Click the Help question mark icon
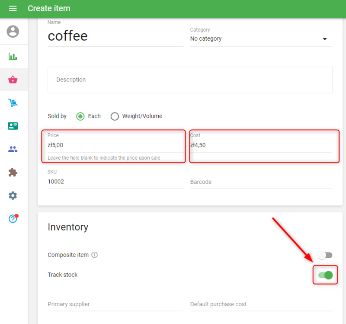This screenshot has width=346, height=324. (13, 218)
